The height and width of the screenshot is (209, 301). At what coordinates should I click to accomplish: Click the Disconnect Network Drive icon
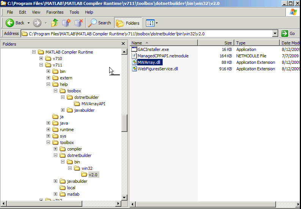click(x=78, y=23)
